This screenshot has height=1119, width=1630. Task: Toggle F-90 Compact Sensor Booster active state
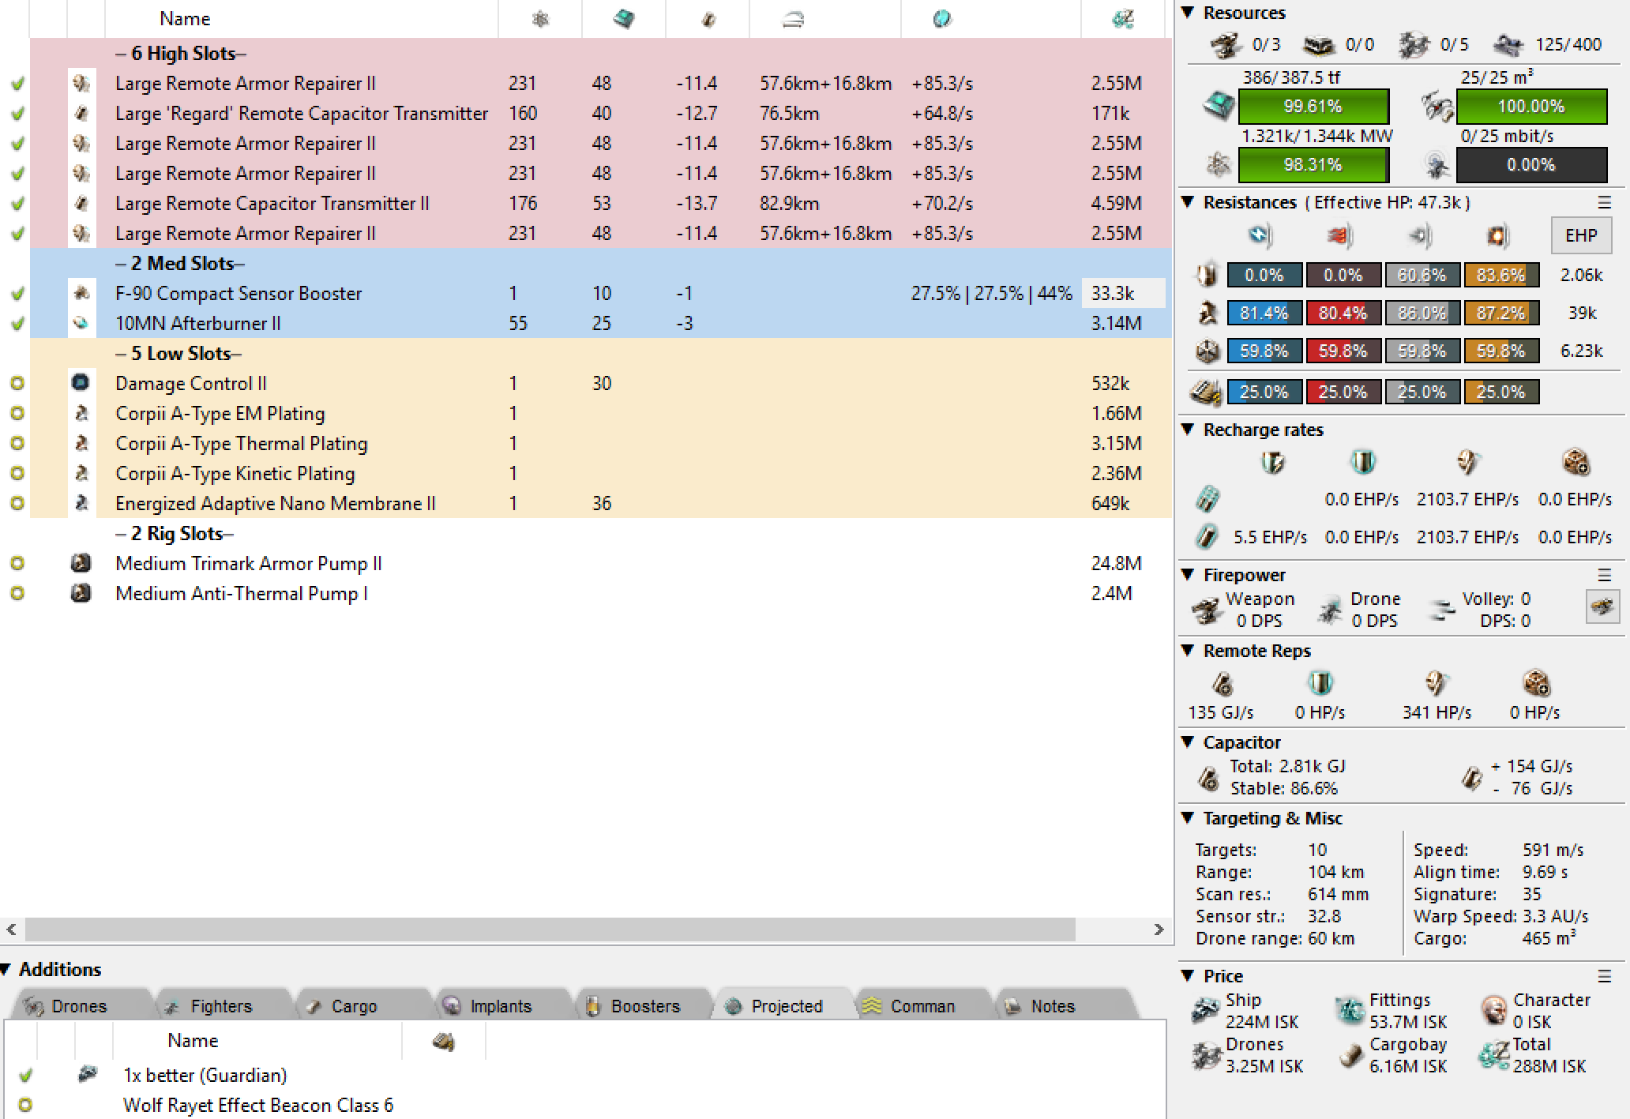[17, 293]
